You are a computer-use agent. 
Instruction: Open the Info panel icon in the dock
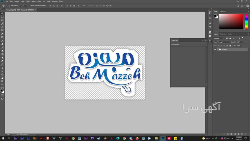210,18
